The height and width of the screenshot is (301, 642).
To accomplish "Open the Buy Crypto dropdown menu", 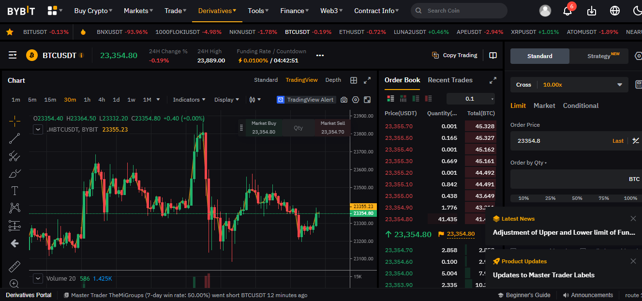I will tap(93, 11).
